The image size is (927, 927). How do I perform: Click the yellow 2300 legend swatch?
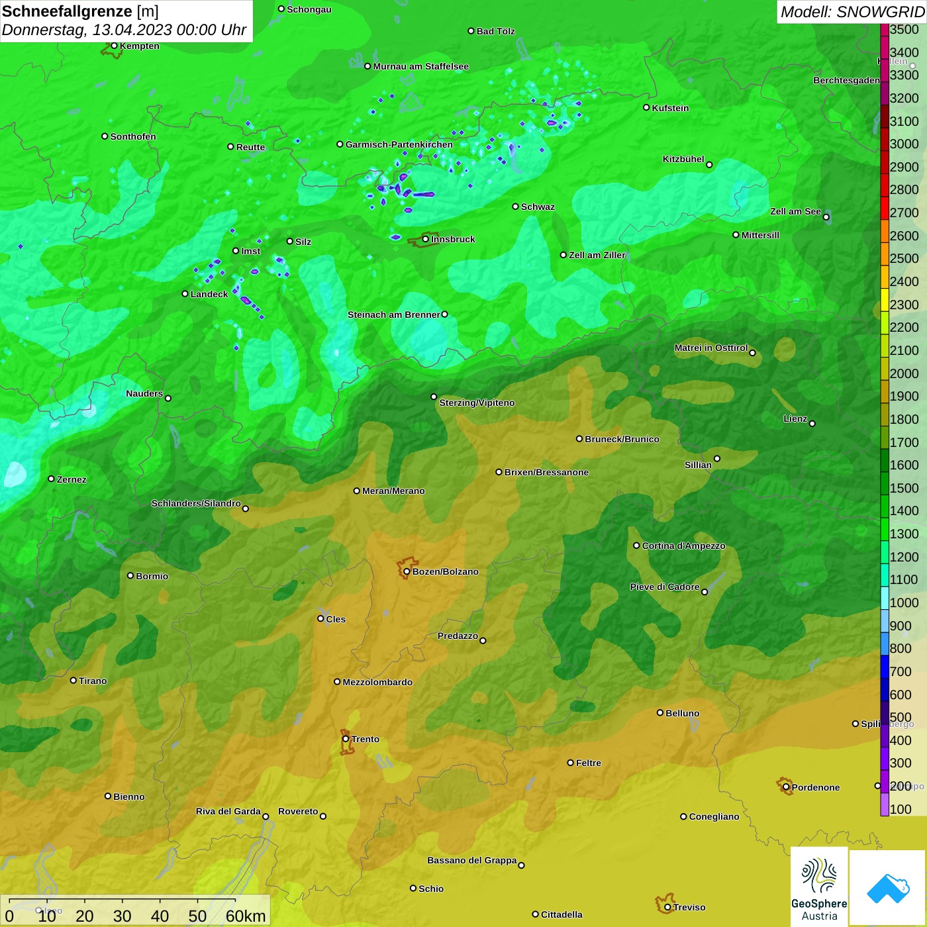(885, 300)
